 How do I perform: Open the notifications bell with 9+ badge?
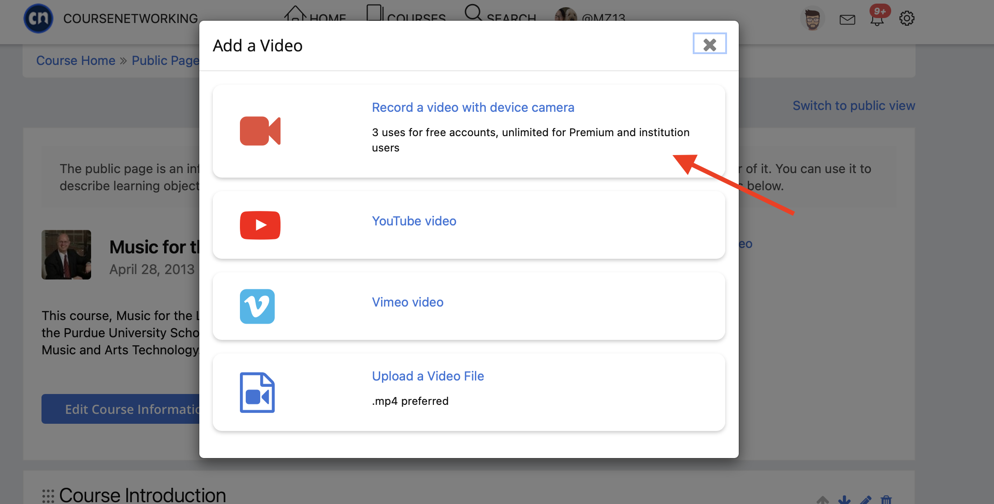(879, 17)
